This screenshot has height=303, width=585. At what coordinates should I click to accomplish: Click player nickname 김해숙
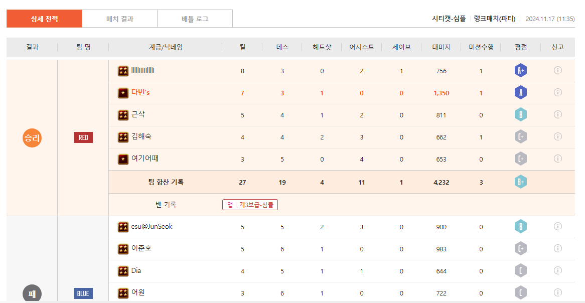pos(141,136)
